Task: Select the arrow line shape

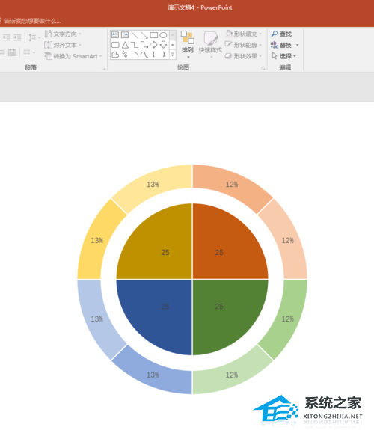Action: 144,35
